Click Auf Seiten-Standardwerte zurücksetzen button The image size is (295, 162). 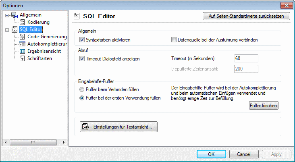[x=246, y=17]
